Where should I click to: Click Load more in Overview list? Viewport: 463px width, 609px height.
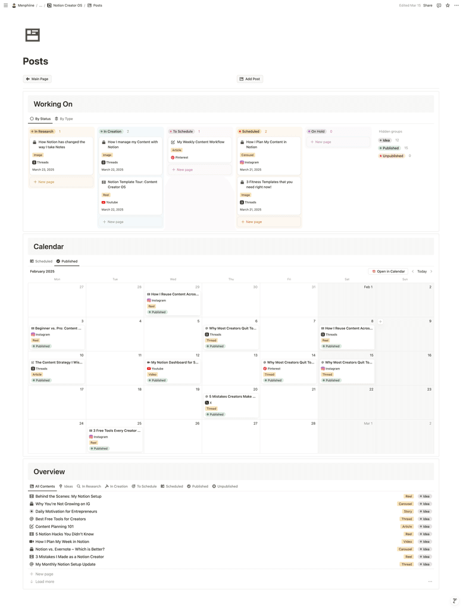[x=42, y=582]
